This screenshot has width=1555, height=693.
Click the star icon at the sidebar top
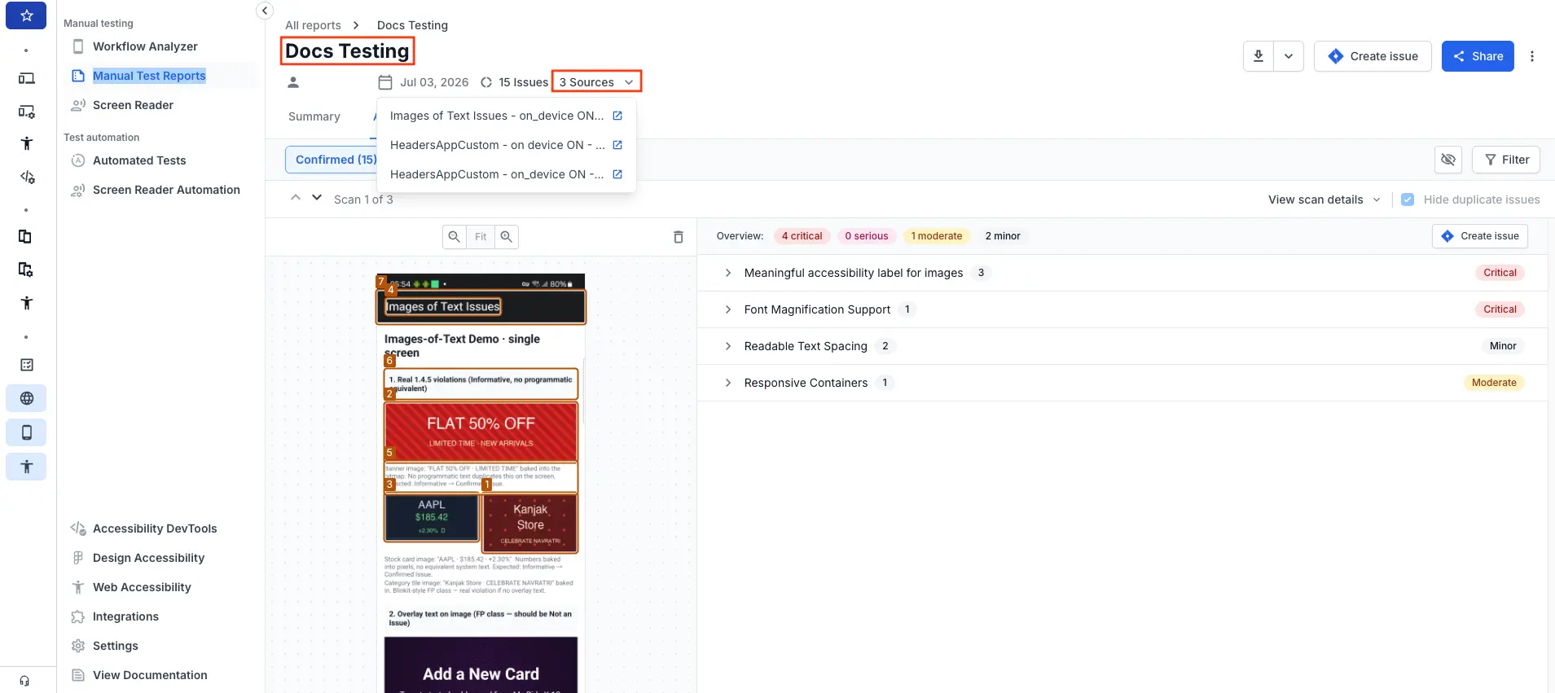point(26,15)
